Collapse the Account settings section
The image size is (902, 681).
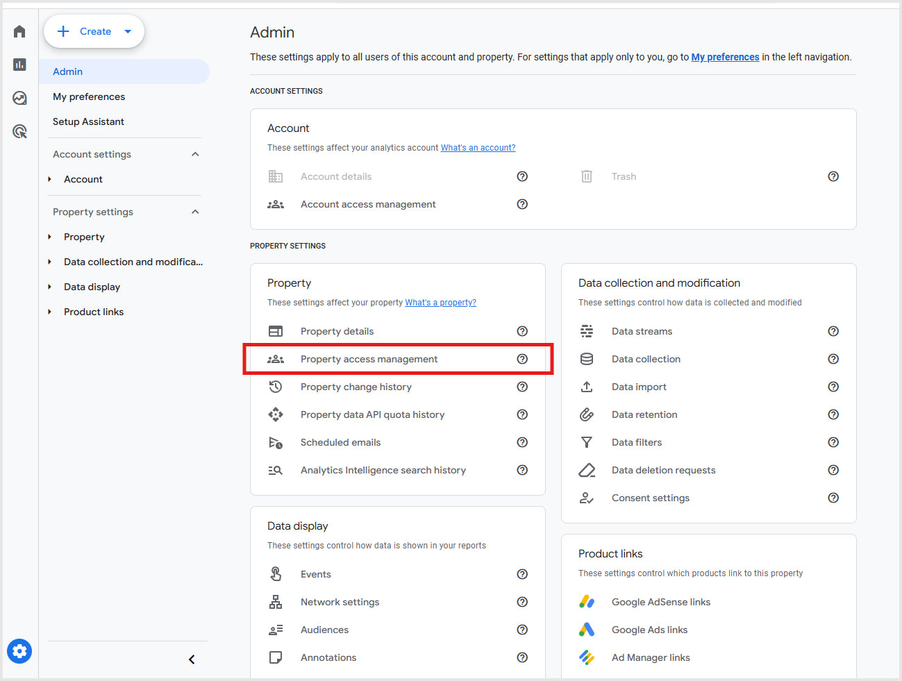[x=195, y=154]
